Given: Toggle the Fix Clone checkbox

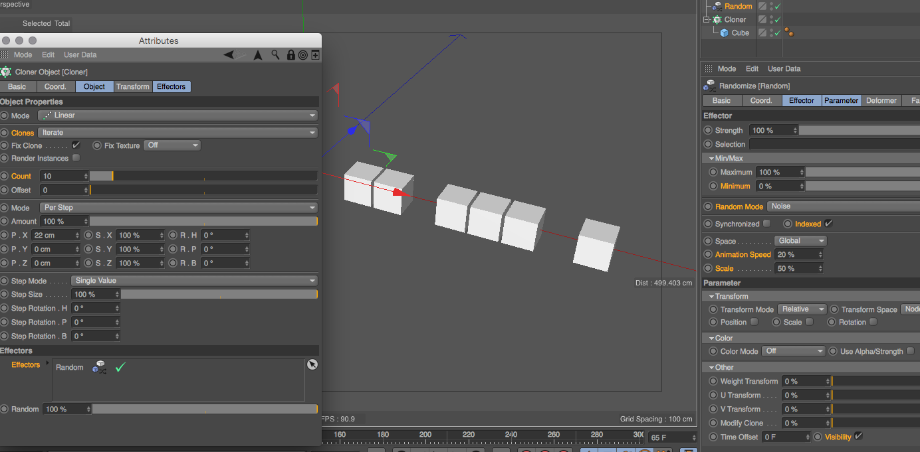Looking at the screenshot, I should pyautogui.click(x=76, y=145).
